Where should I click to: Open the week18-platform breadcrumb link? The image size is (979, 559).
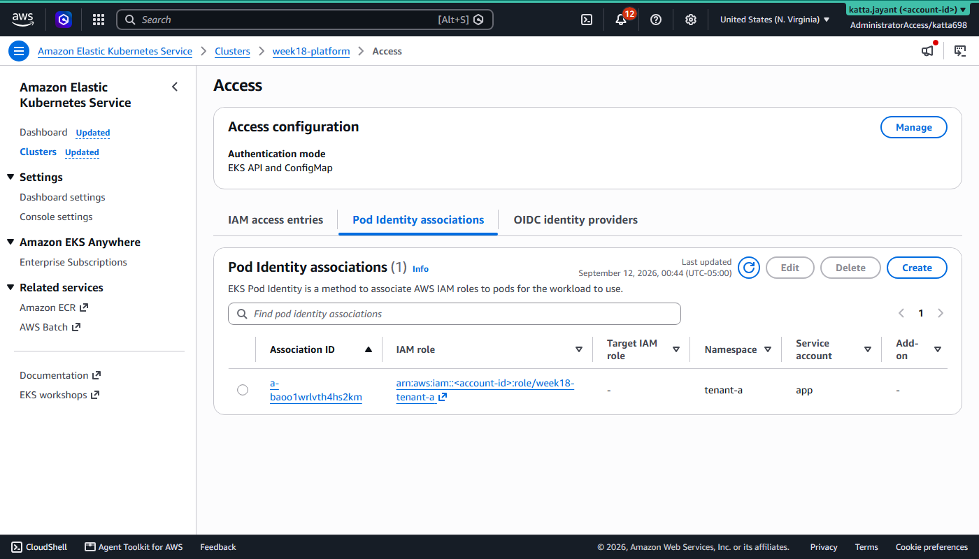pyautogui.click(x=311, y=51)
